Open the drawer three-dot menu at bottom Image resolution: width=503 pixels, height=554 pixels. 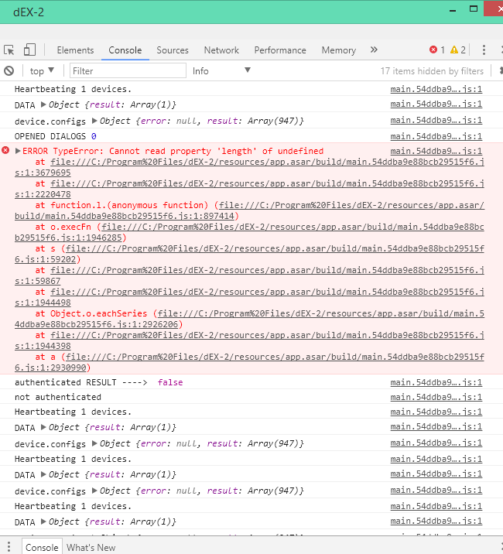[9, 547]
